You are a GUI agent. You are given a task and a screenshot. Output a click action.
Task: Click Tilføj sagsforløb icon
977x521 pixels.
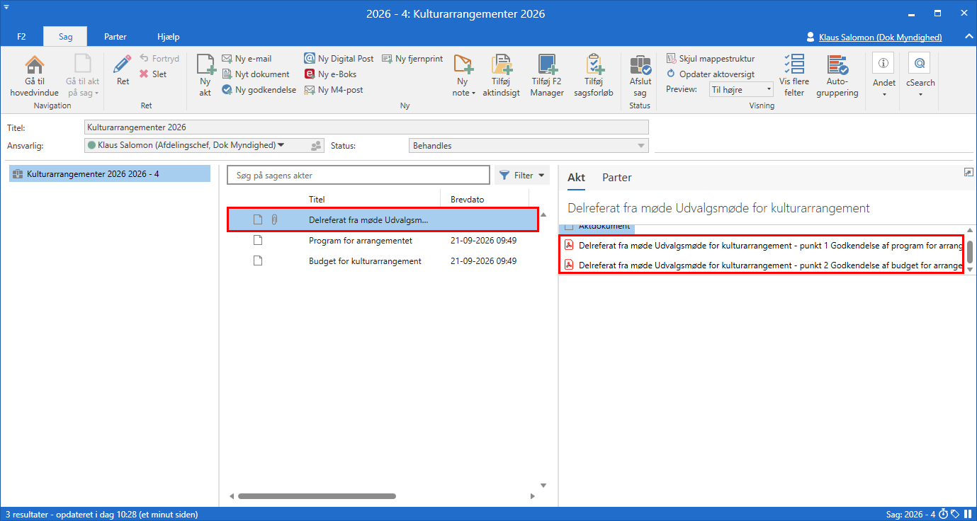(593, 65)
